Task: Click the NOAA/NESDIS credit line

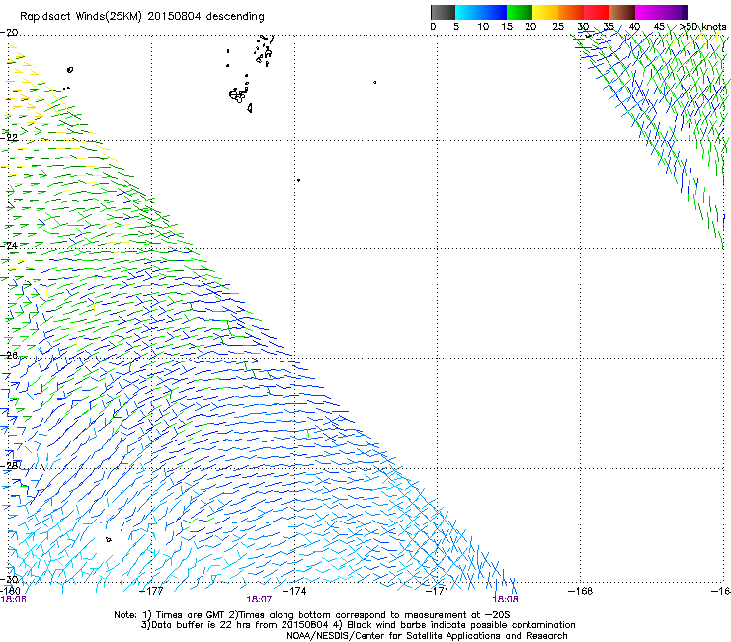Action: [x=427, y=636]
